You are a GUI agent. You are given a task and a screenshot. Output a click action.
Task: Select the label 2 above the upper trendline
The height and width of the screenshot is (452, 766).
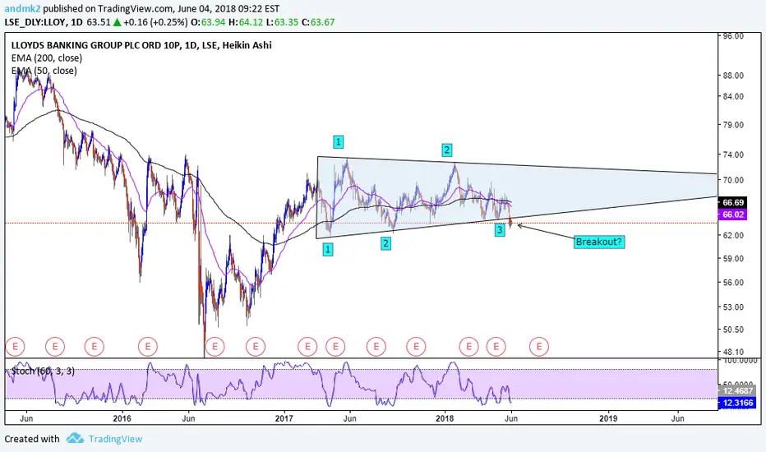tap(446, 150)
